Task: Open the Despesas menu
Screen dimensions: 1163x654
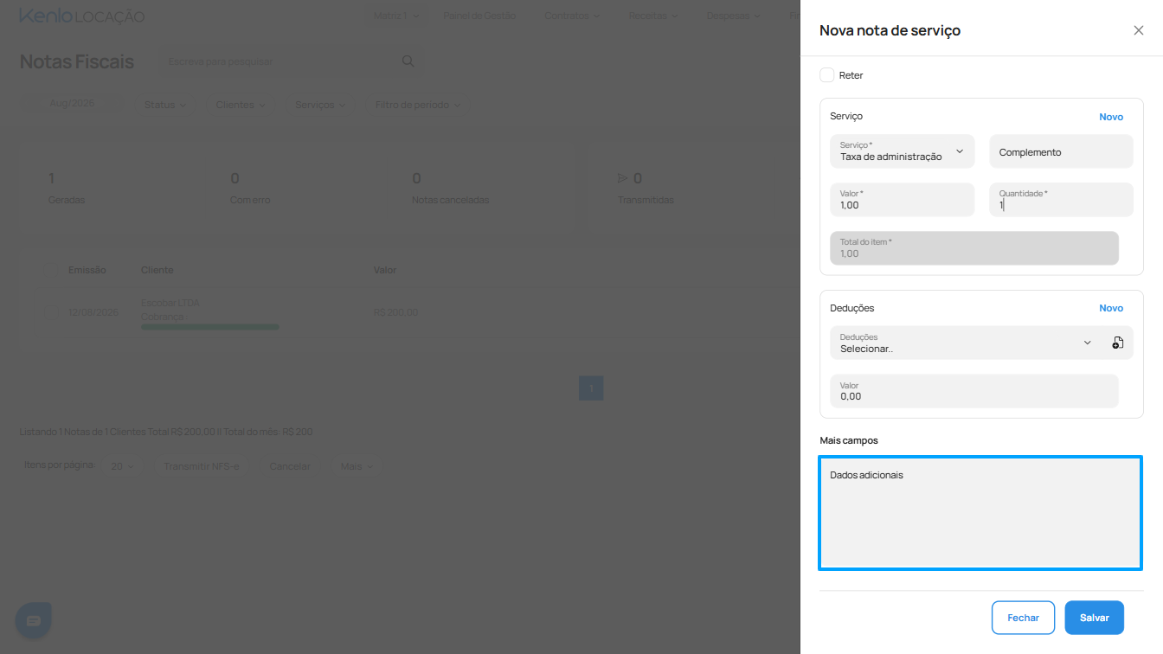Action: (x=734, y=16)
